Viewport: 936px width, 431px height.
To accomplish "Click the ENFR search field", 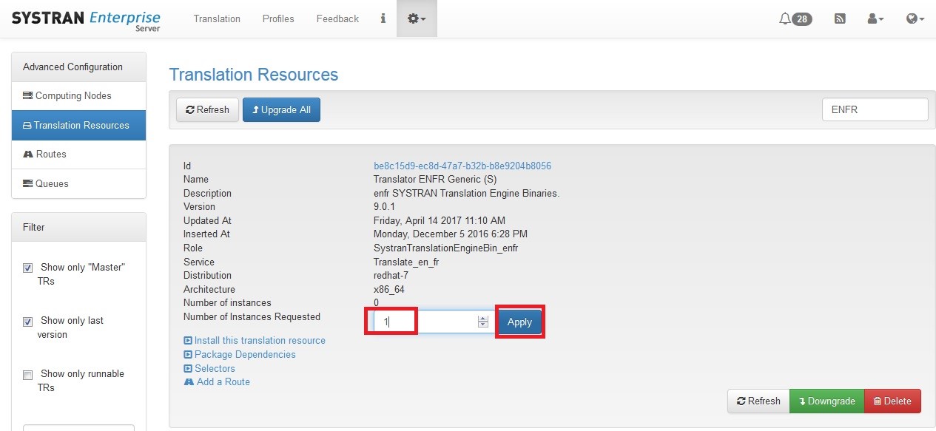I will [875, 109].
